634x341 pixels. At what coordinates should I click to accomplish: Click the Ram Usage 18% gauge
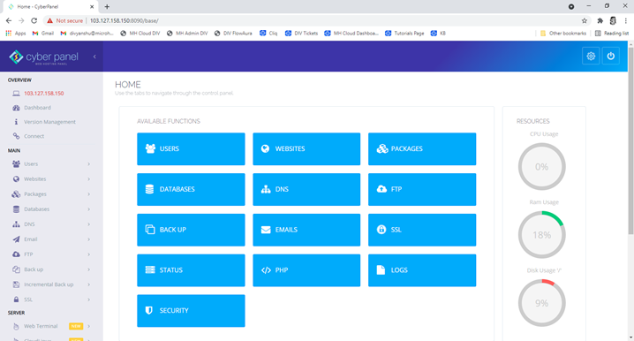coord(541,235)
